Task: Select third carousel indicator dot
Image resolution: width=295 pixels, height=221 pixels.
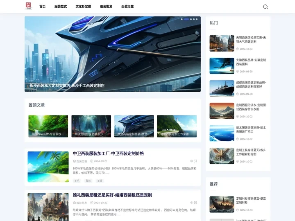Action: pos(191,19)
